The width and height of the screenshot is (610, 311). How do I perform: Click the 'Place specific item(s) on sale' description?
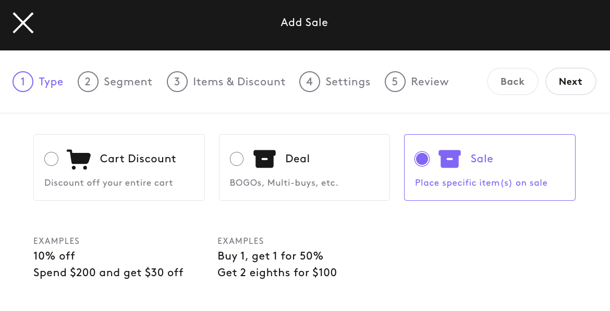click(x=481, y=183)
